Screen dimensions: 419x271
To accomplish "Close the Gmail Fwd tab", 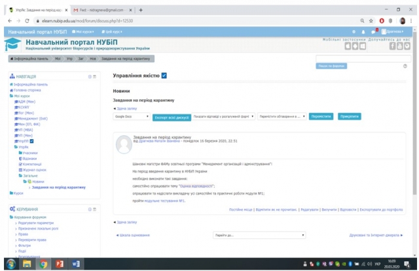I will point(130,10).
